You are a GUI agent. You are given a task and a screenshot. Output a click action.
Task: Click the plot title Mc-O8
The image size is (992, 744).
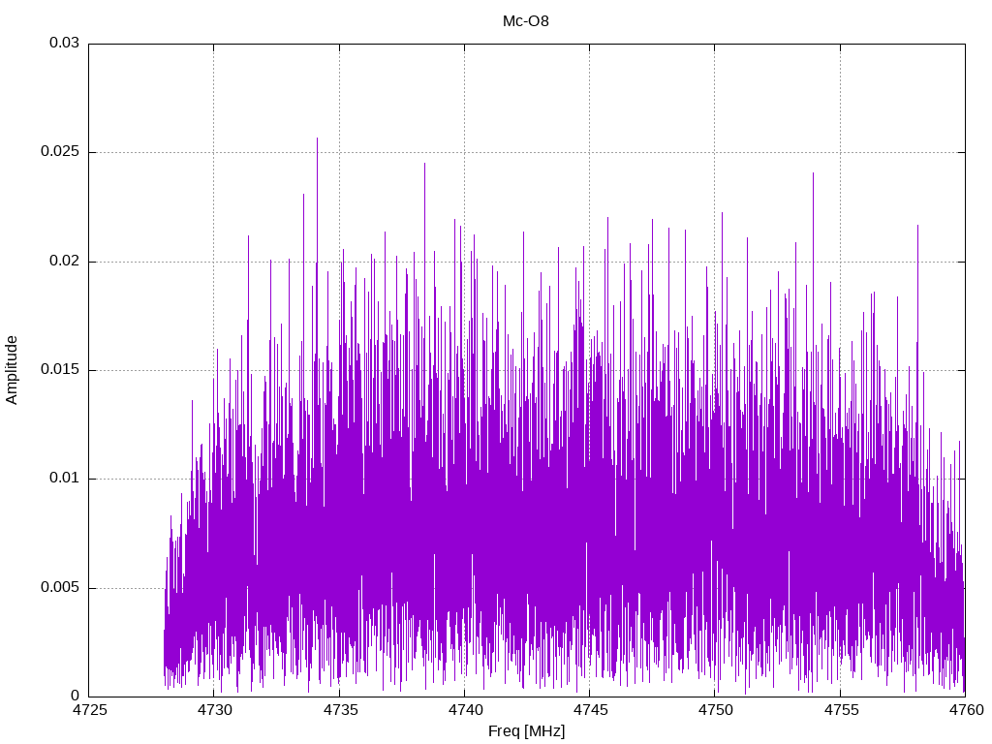[x=526, y=21]
